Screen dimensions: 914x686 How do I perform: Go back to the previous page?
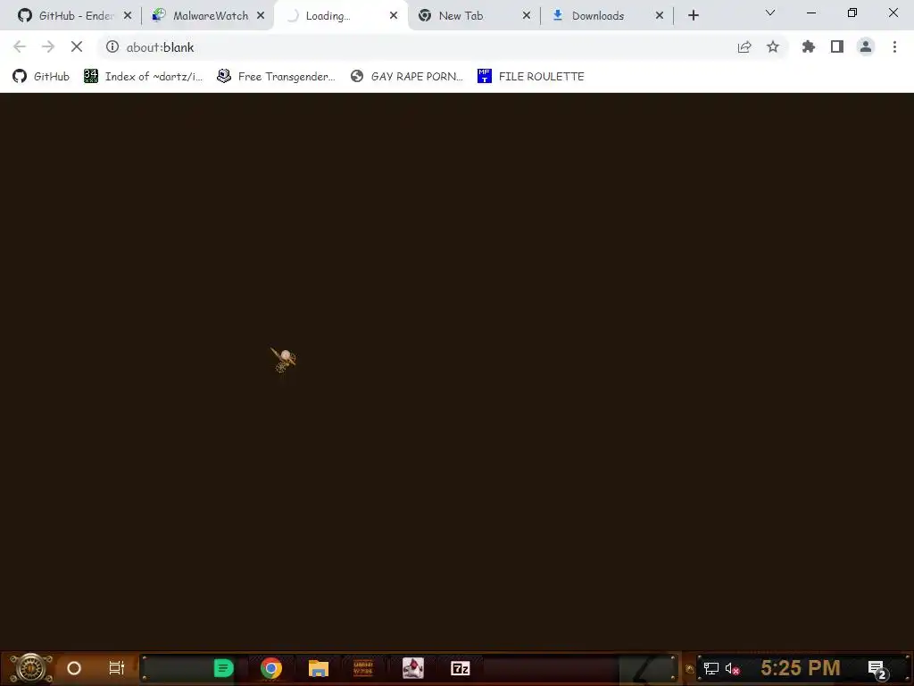[20, 46]
